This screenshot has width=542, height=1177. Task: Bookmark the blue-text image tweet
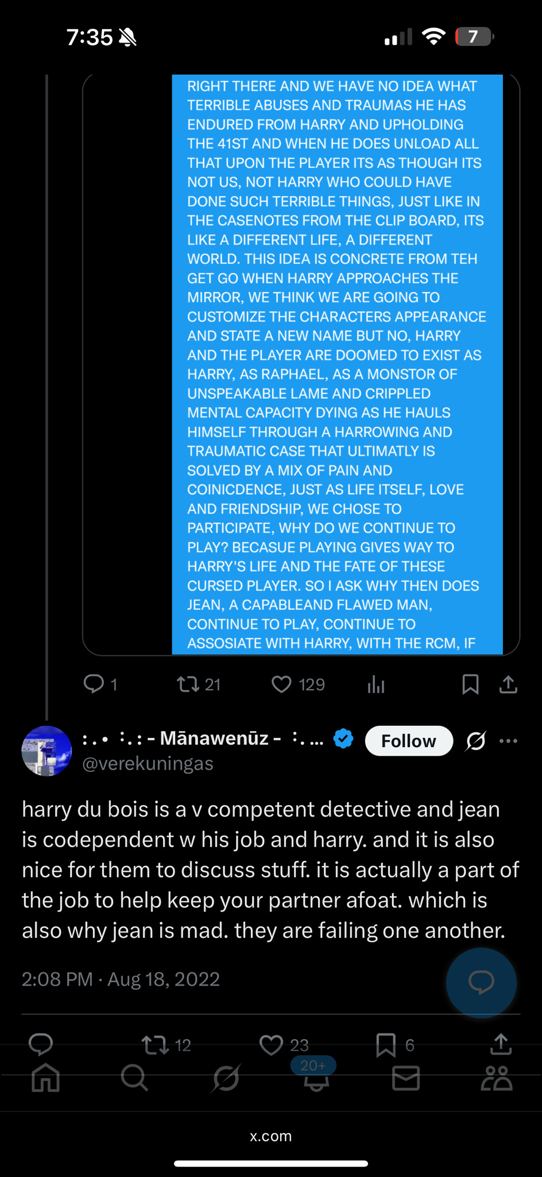point(470,684)
